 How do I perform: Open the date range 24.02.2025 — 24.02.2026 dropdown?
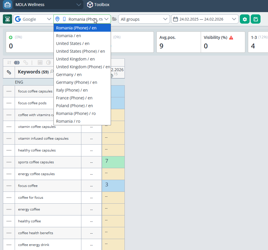click(x=205, y=19)
